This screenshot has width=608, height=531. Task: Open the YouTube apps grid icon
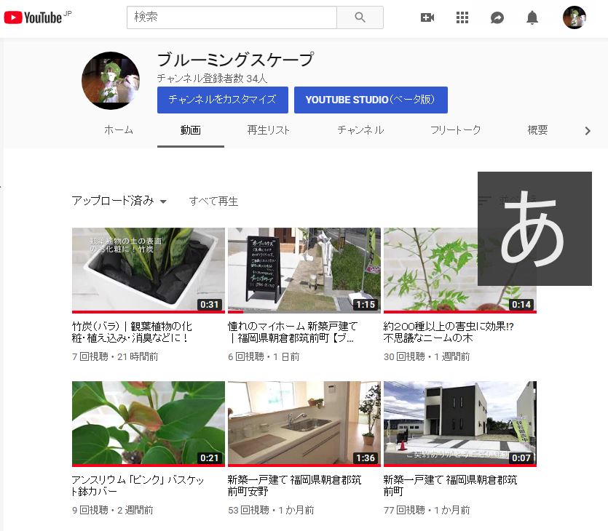tap(462, 17)
